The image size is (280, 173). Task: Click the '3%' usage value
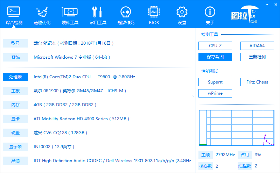click(258, 155)
